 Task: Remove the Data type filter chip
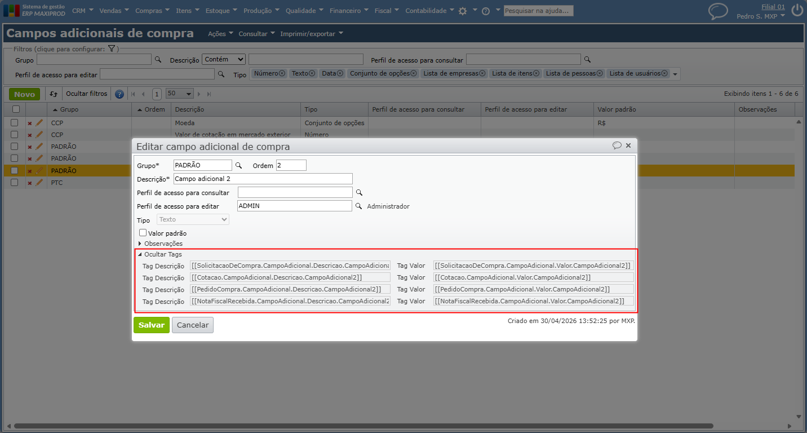pyautogui.click(x=340, y=73)
